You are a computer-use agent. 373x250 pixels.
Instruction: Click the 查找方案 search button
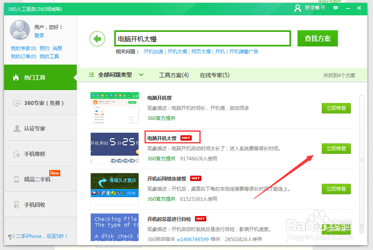[x=318, y=38]
